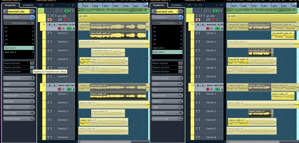The height and width of the screenshot is (143, 299).
Task: Click TrackVersions blue icon in right Inspector
Action: coord(181,17)
